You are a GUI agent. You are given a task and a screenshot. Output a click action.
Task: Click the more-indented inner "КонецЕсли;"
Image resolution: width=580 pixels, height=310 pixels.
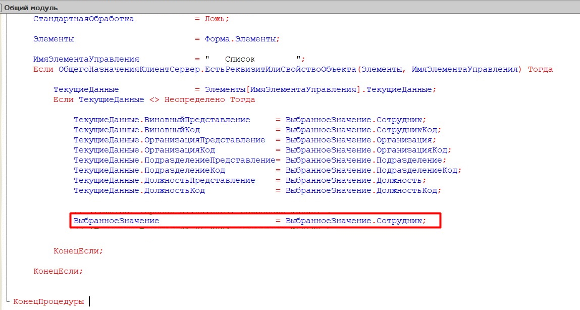[78, 251]
